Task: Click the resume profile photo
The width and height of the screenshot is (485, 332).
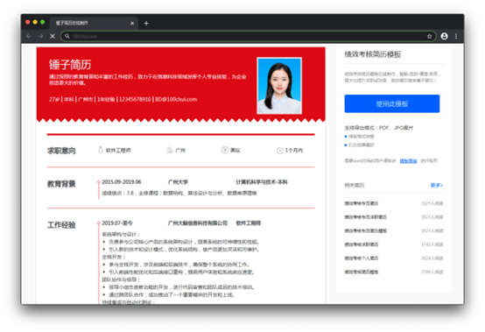Action: 279,86
